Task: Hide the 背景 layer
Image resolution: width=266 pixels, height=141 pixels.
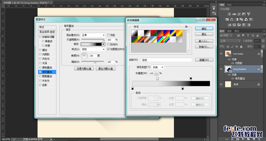Action: click(221, 84)
